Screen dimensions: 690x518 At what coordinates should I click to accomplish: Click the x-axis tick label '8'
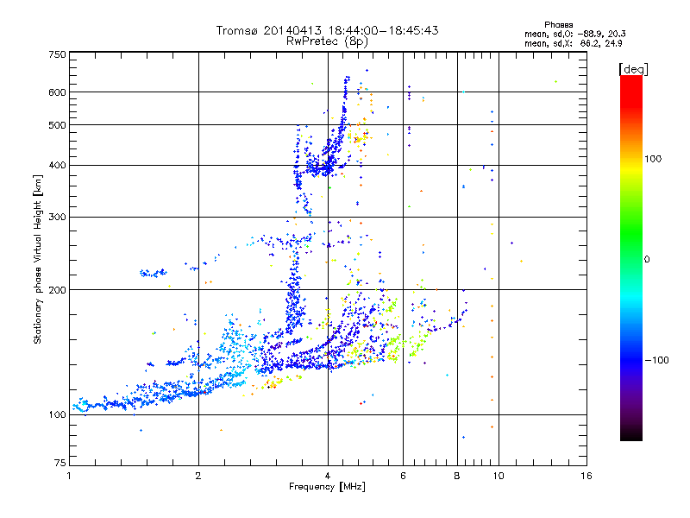[x=457, y=476]
